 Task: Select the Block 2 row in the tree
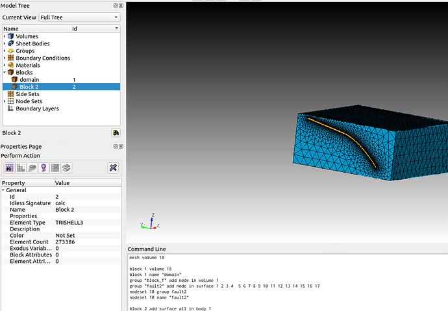[x=61, y=86]
